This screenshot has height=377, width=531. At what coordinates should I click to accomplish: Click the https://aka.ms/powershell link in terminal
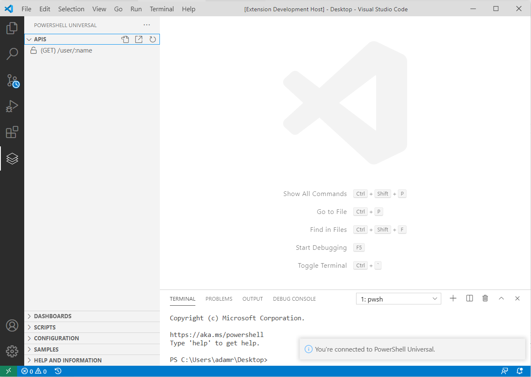pos(217,334)
